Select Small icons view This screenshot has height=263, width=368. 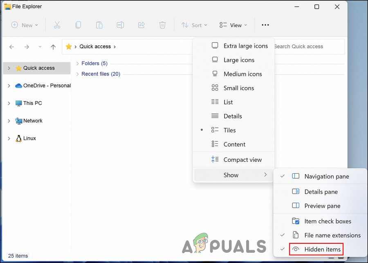tap(233, 88)
